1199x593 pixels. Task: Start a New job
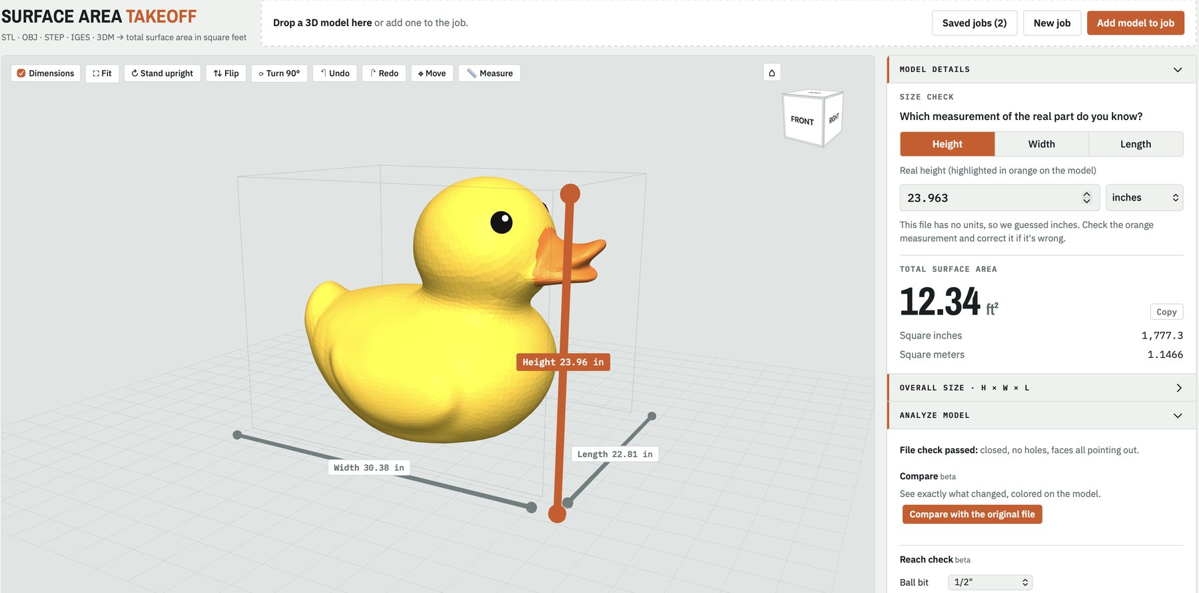pos(1052,23)
